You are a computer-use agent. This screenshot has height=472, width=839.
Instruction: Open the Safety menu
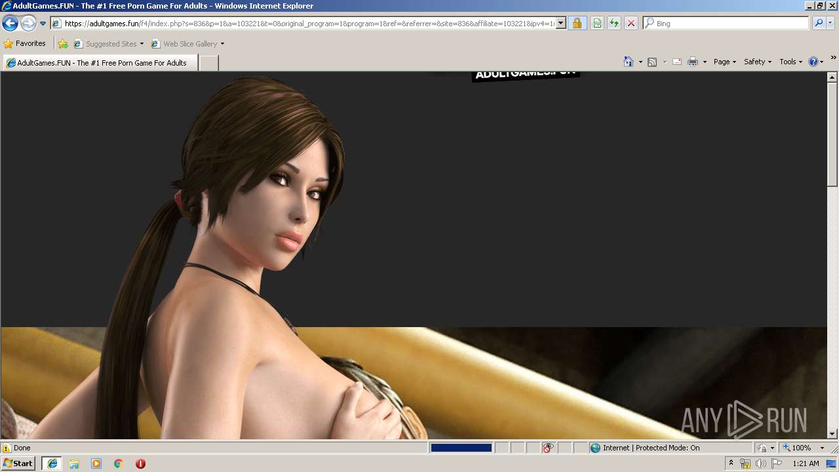click(x=757, y=62)
